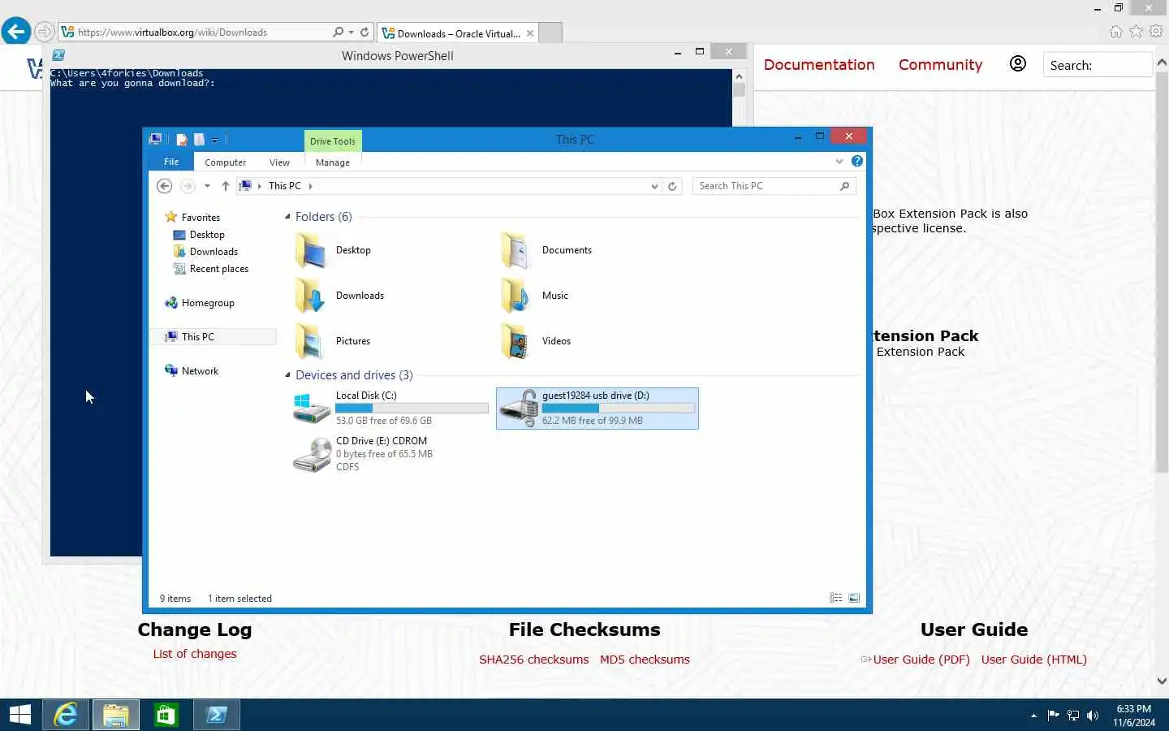Open address bar previous locations dropdown
The height and width of the screenshot is (731, 1169).
[654, 186]
